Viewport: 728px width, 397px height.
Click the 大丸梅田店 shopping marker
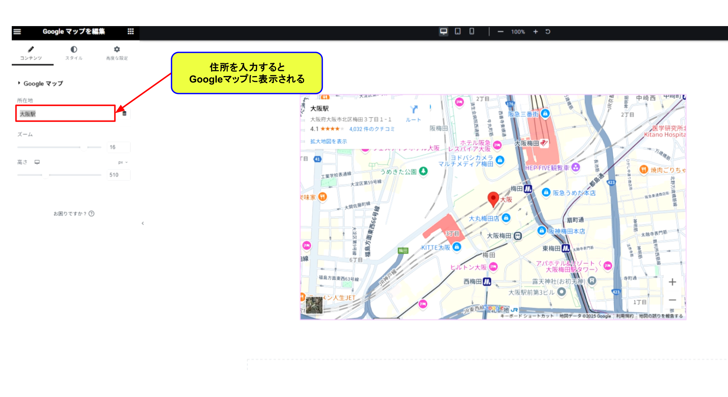coord(506,218)
